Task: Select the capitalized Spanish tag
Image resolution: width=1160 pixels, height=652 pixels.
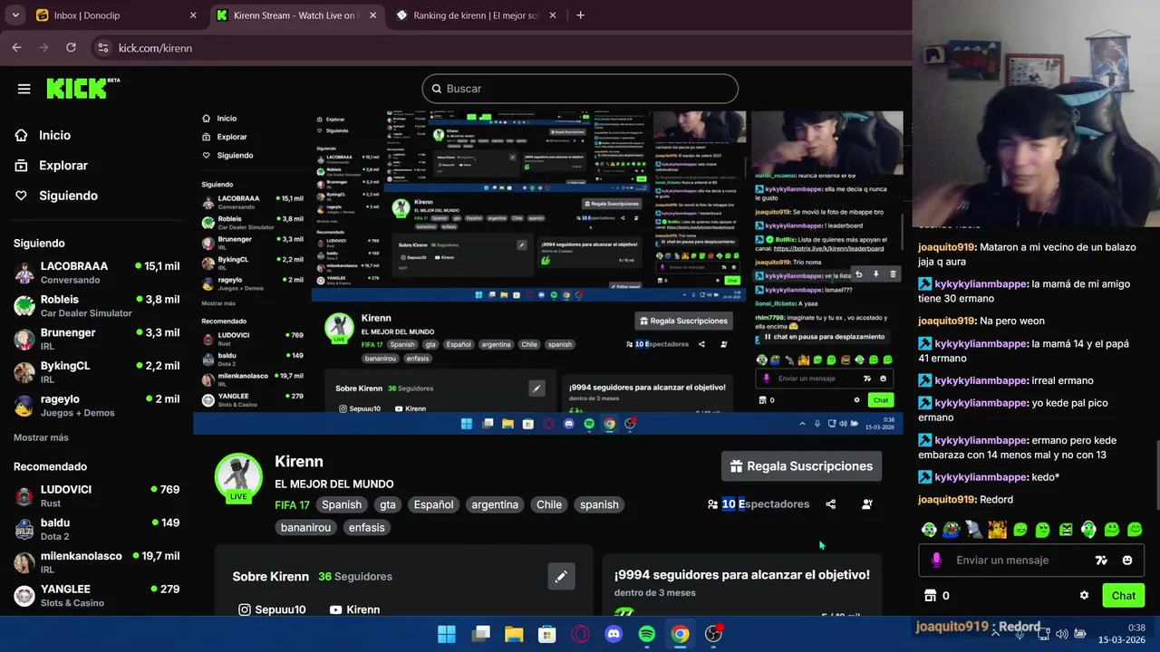Action: [x=342, y=504]
